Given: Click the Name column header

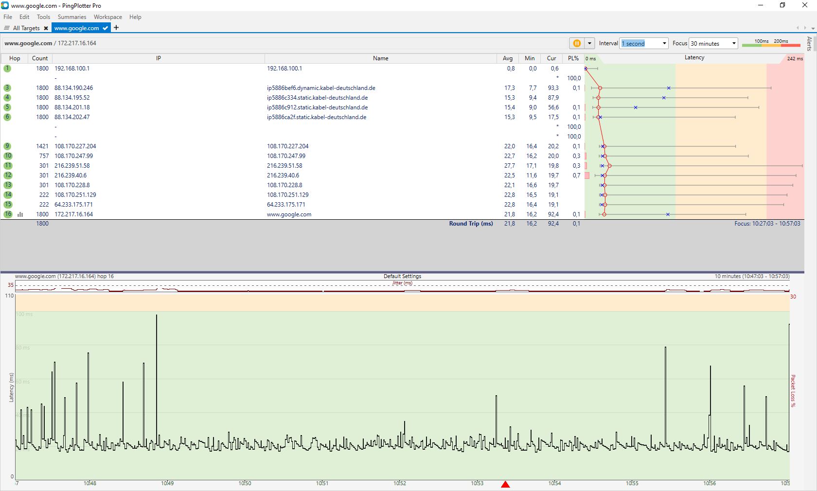Looking at the screenshot, I should [381, 58].
